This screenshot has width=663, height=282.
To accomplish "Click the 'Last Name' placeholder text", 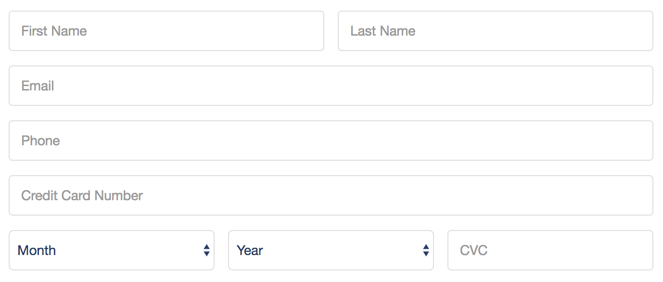I will click(x=383, y=31).
